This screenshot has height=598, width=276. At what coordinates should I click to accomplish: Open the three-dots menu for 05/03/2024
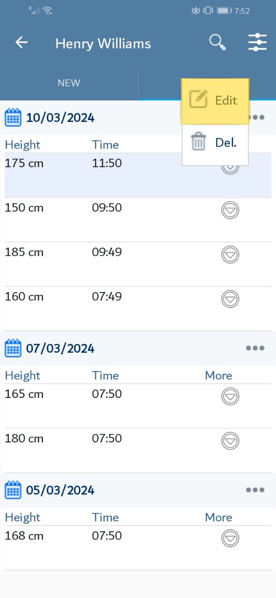coord(255,490)
